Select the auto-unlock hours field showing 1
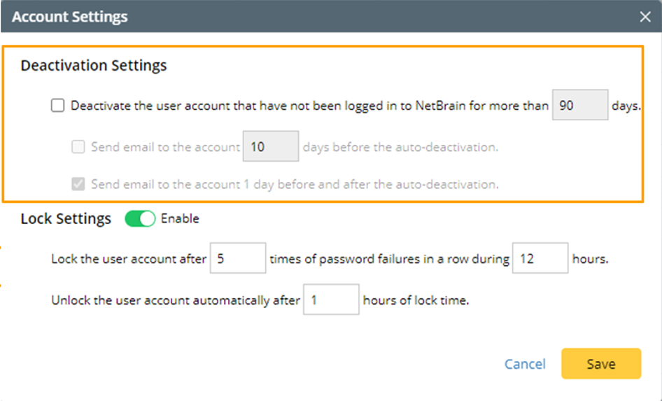 330,300
